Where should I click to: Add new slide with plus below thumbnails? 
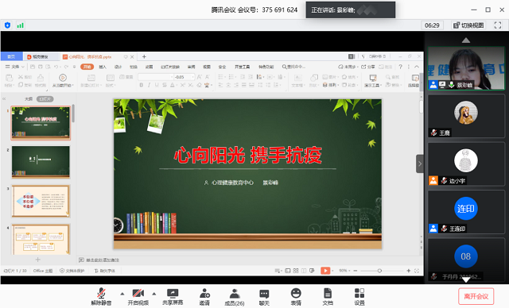(x=37, y=260)
